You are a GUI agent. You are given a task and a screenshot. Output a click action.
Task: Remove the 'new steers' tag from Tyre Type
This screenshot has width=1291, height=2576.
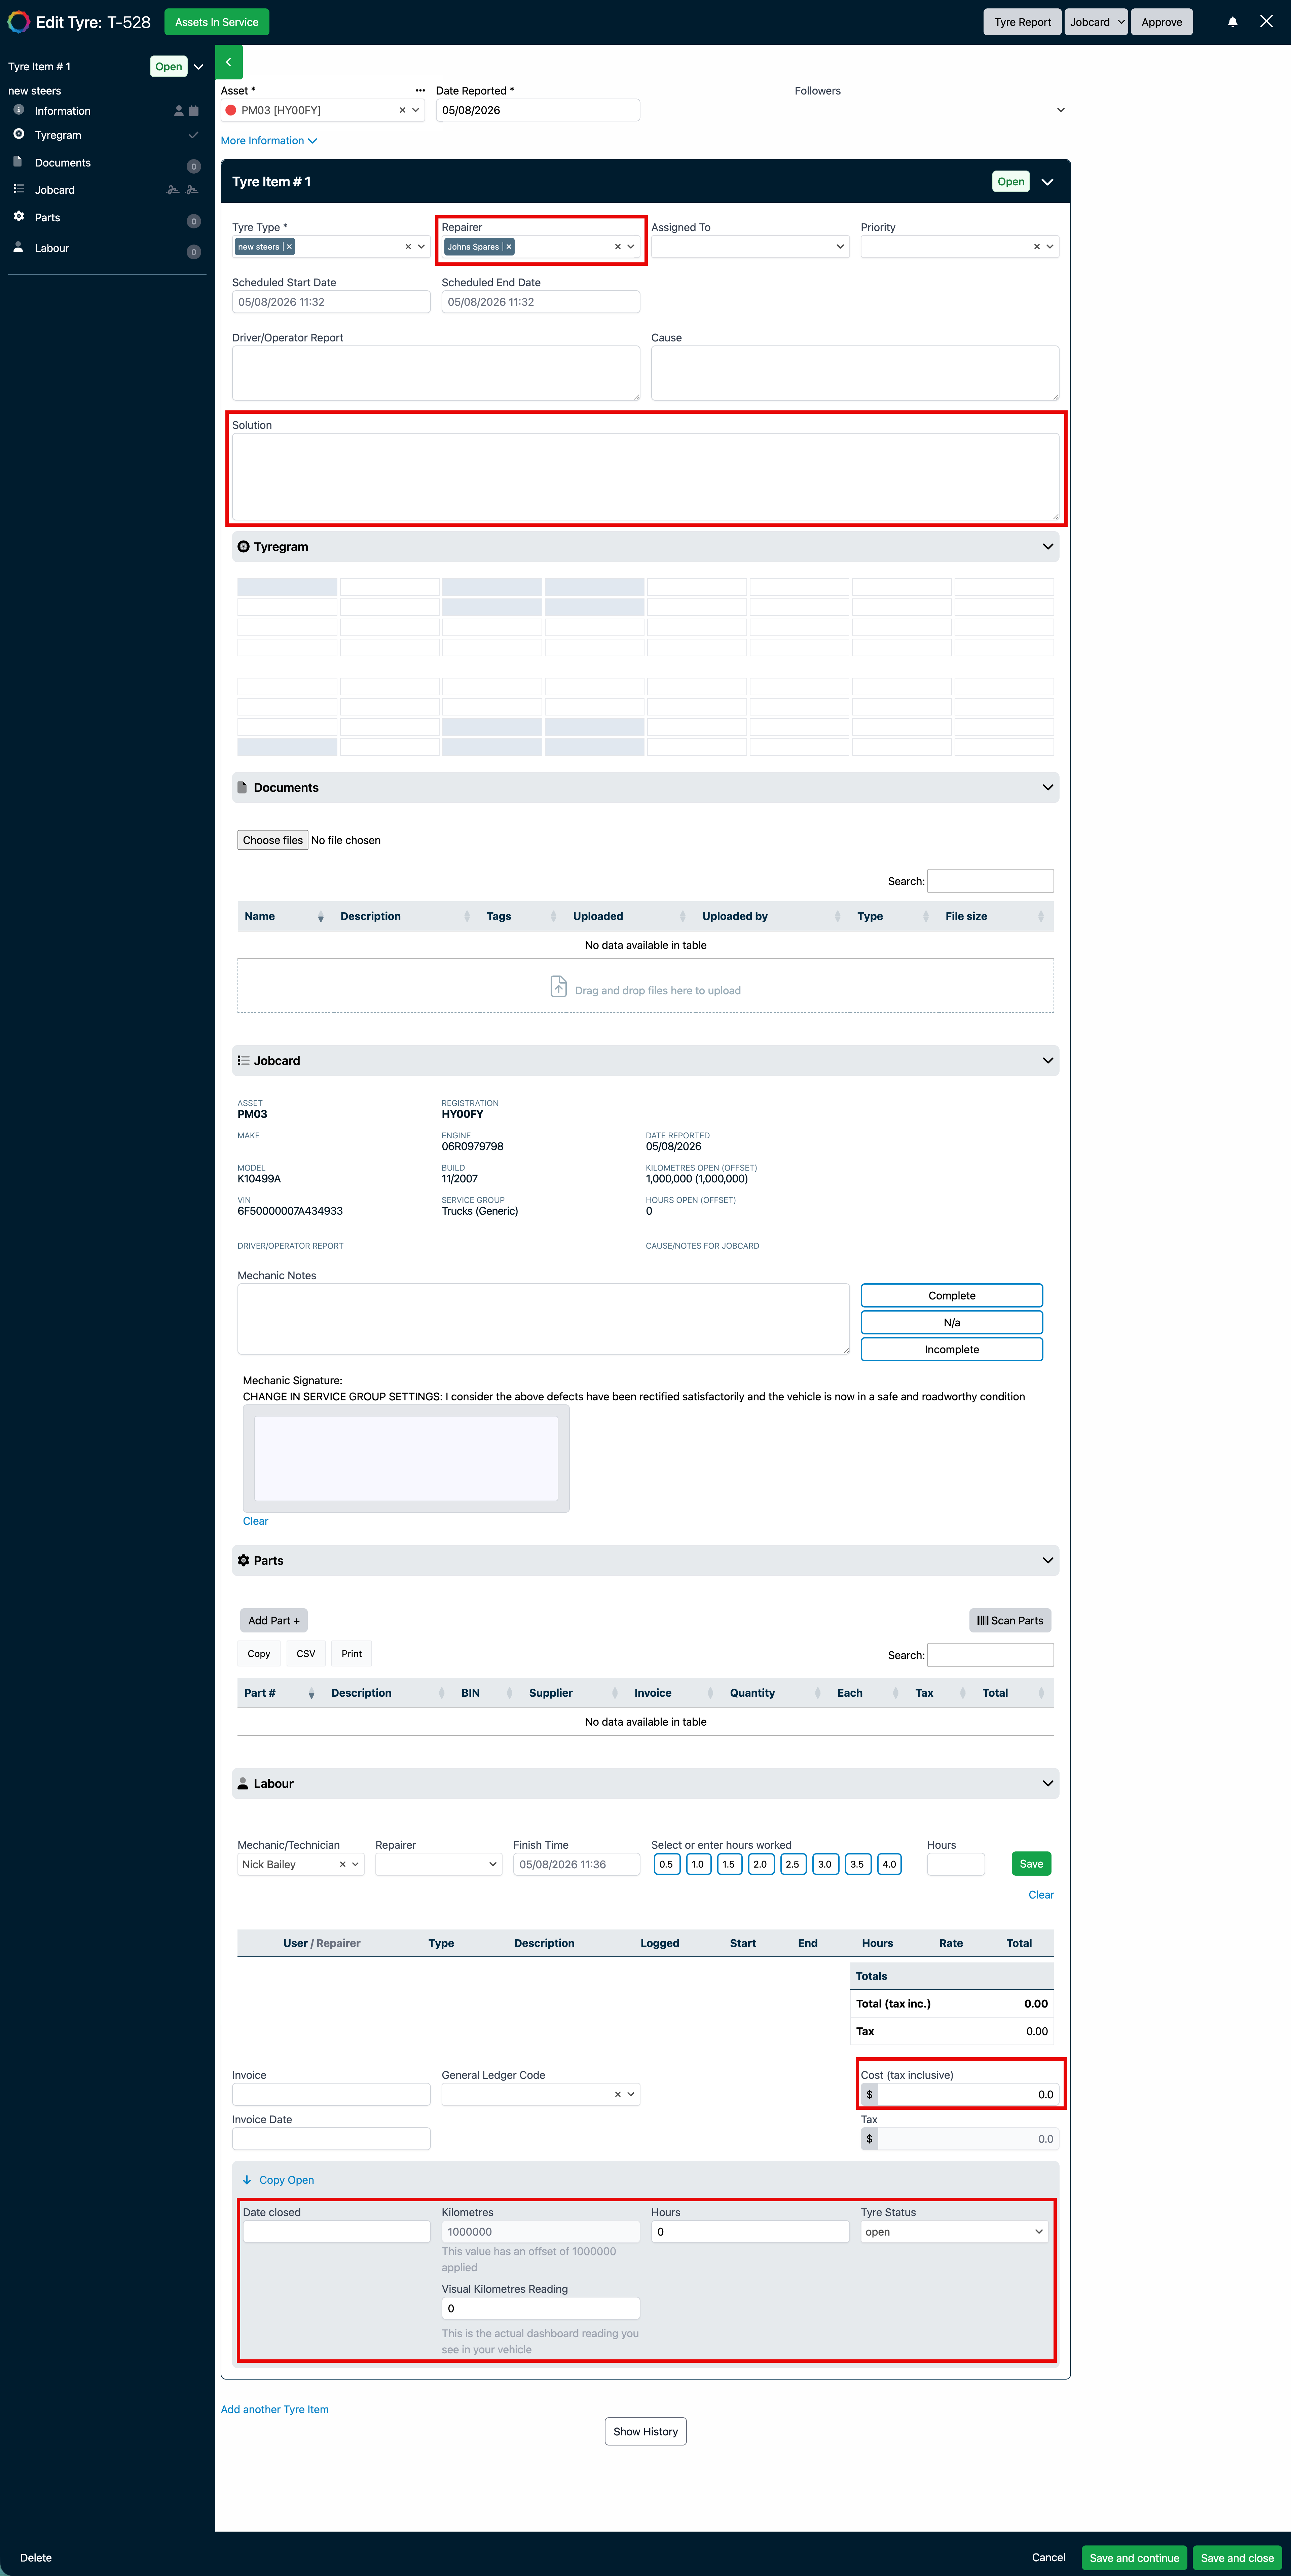point(289,247)
